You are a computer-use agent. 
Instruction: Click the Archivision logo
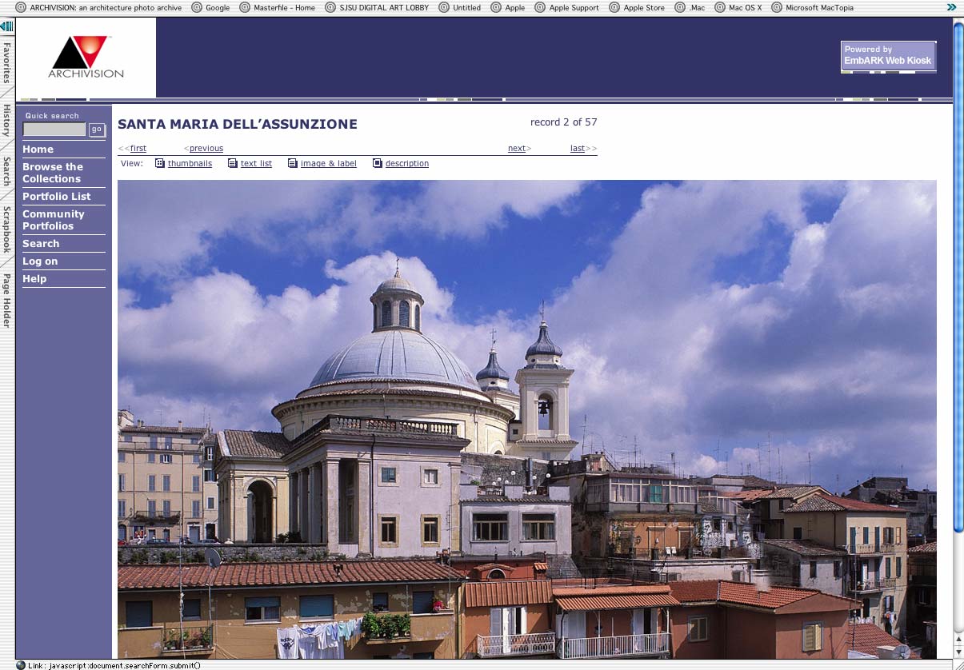pyautogui.click(x=86, y=58)
